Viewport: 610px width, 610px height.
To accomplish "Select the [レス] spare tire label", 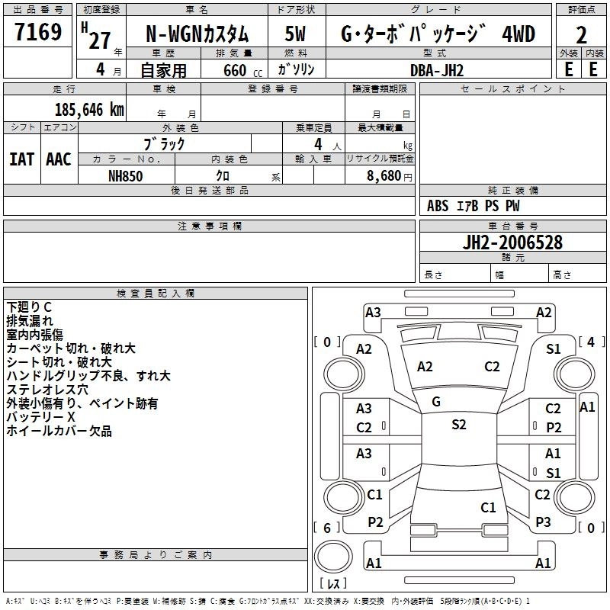I will click(333, 583).
